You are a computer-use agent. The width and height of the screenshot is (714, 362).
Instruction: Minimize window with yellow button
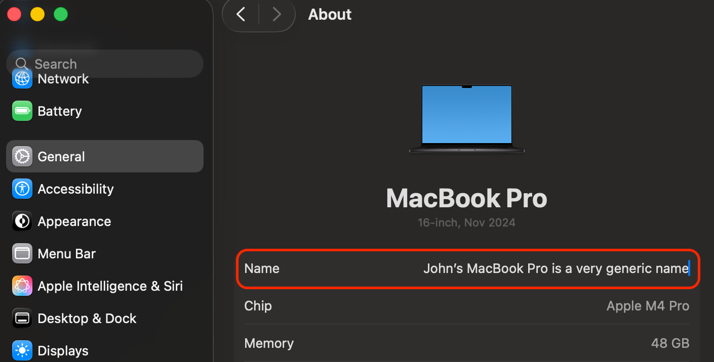point(37,14)
